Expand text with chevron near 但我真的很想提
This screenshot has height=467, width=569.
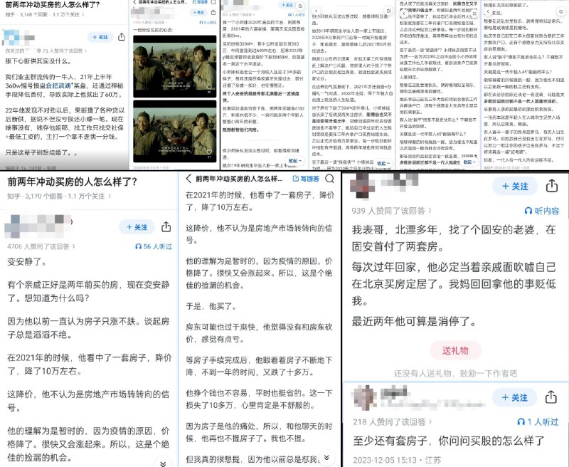(326, 457)
